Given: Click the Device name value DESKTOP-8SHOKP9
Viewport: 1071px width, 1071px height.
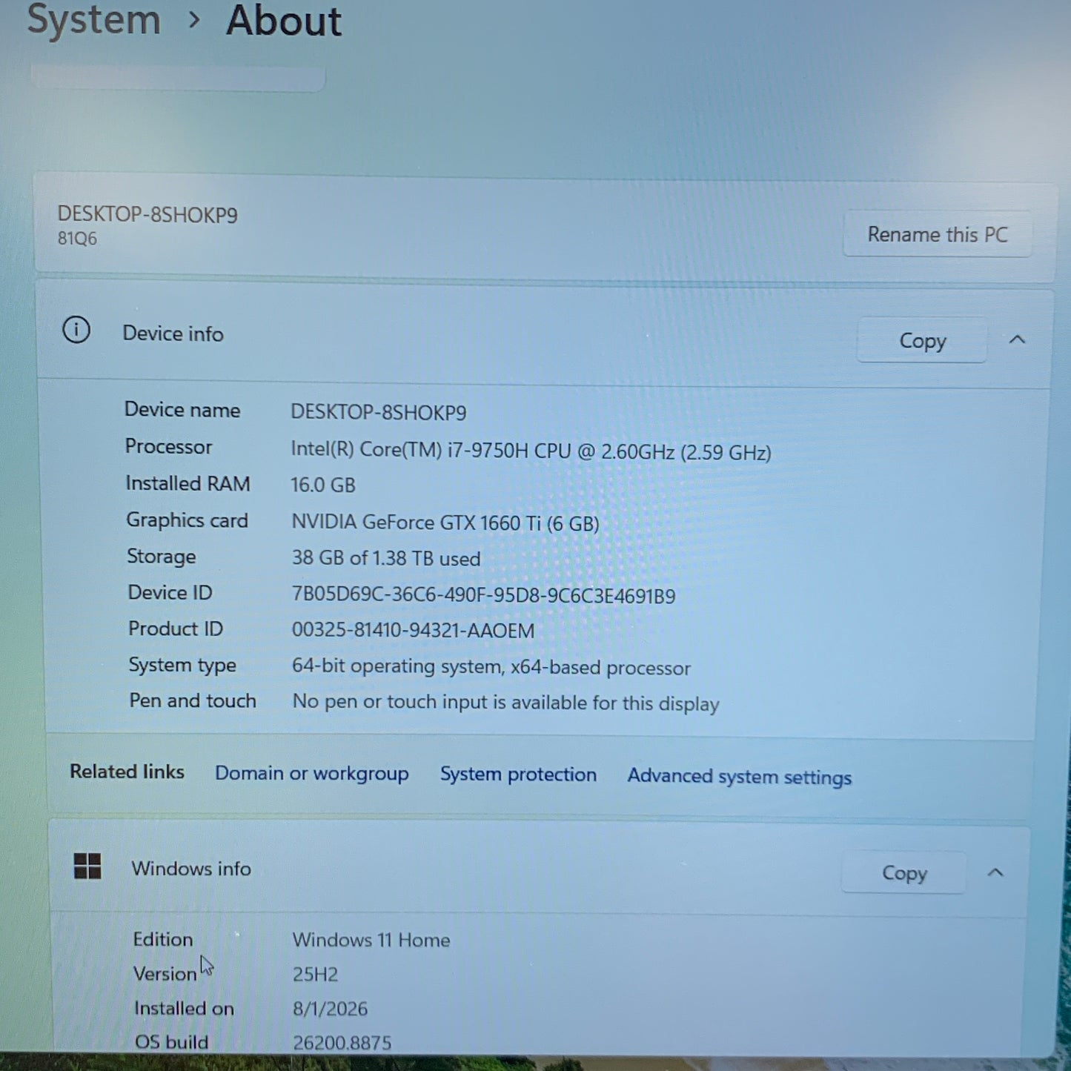Looking at the screenshot, I should [378, 412].
